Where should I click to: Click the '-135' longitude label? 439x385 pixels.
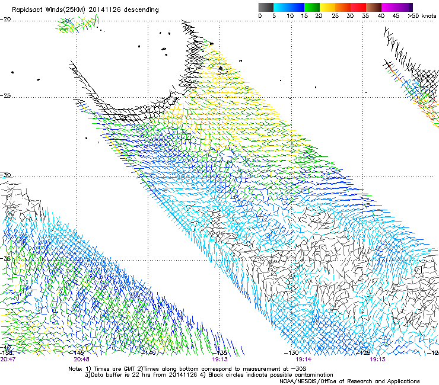220,353
